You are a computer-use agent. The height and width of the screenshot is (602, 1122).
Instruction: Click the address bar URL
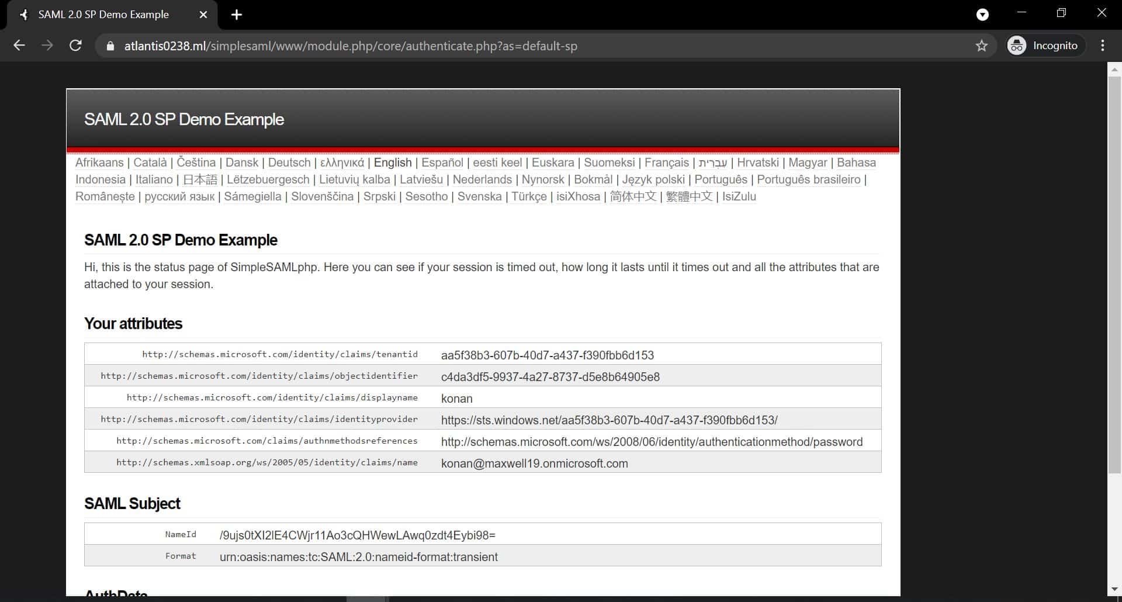[x=351, y=46]
